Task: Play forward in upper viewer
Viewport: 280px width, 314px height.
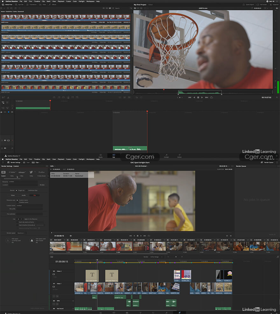Action: pyautogui.click(x=202, y=98)
